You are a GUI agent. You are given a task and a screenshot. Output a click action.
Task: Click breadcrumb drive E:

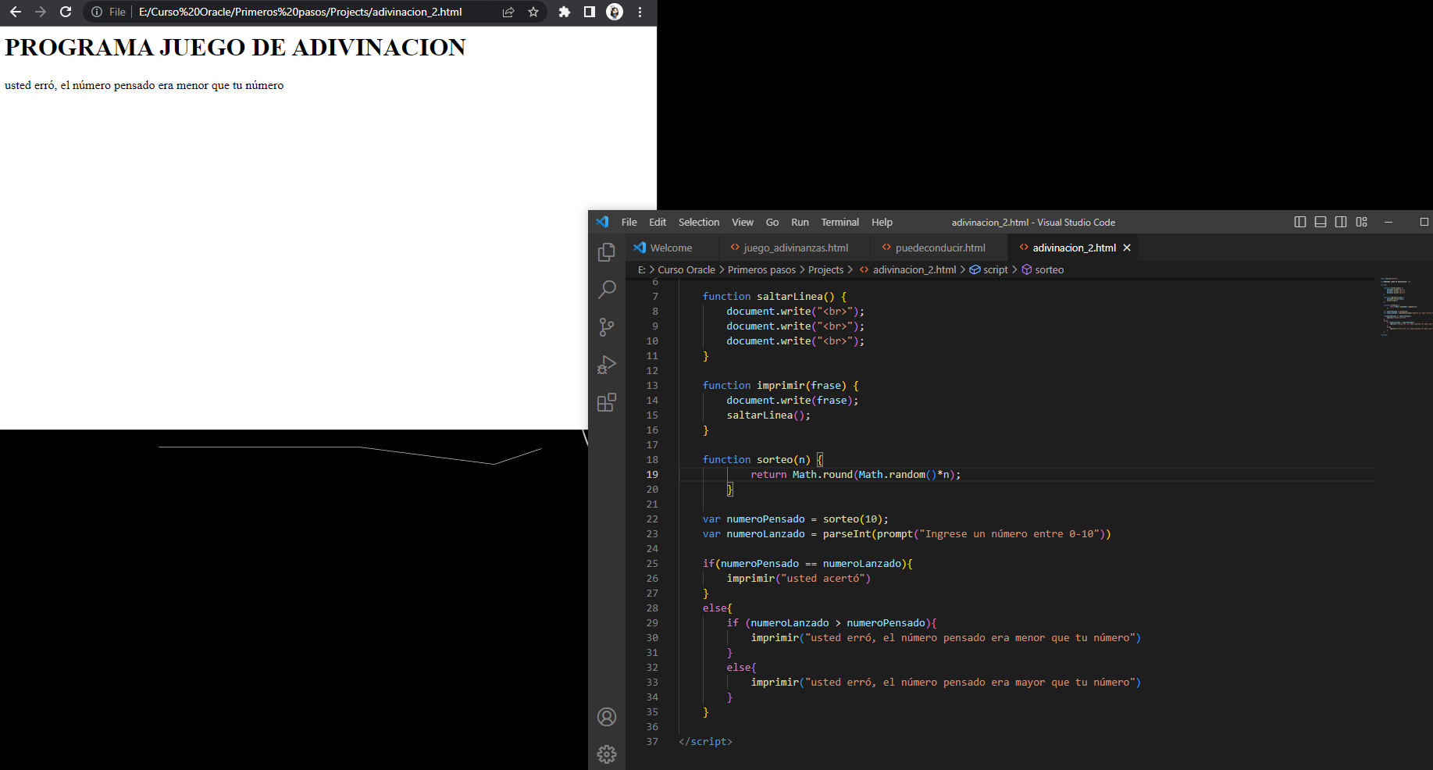[x=642, y=269]
